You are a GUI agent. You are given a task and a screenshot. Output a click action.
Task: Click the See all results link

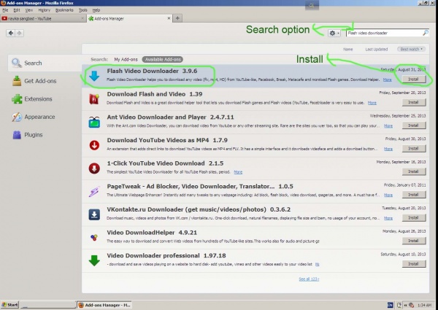coord(309,279)
